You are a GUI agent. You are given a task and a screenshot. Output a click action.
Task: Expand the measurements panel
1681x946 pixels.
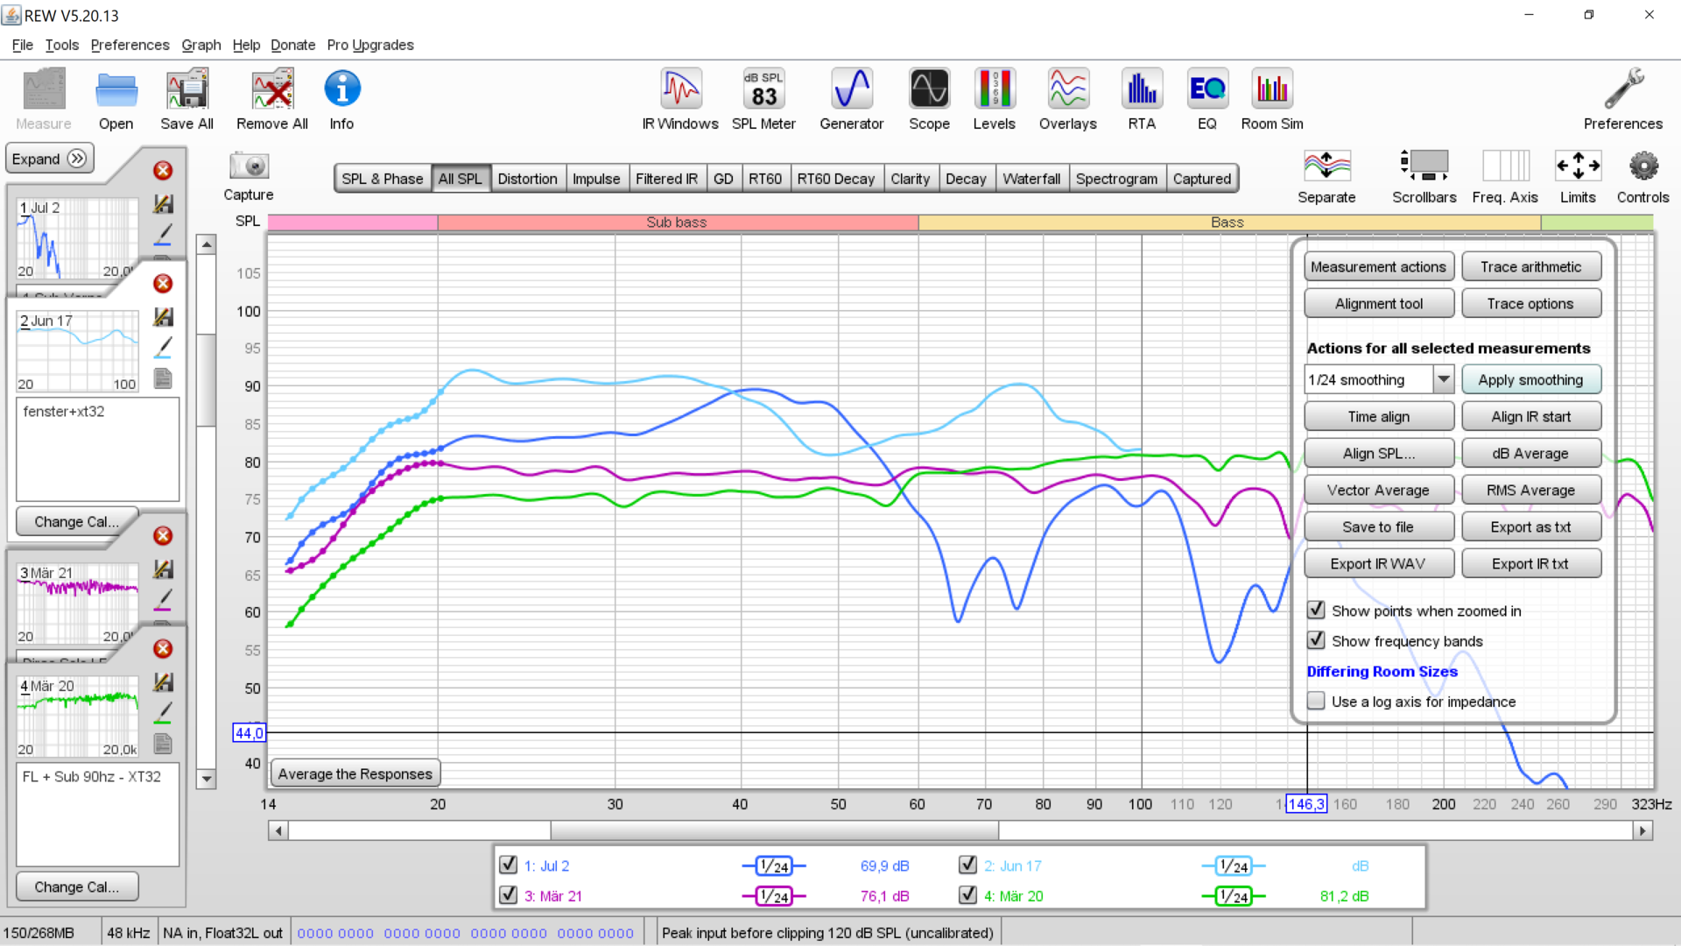[x=49, y=159]
